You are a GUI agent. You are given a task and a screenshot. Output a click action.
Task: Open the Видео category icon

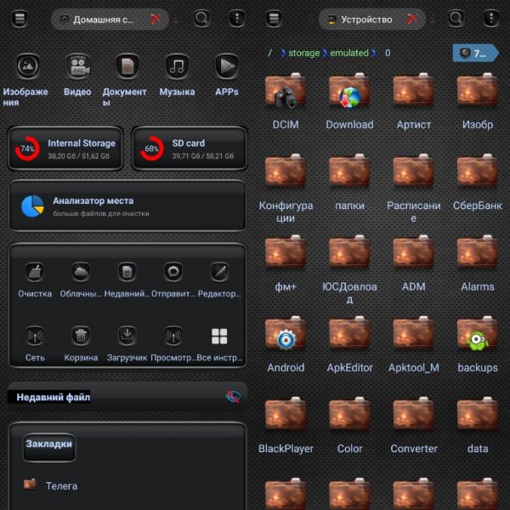point(77,66)
